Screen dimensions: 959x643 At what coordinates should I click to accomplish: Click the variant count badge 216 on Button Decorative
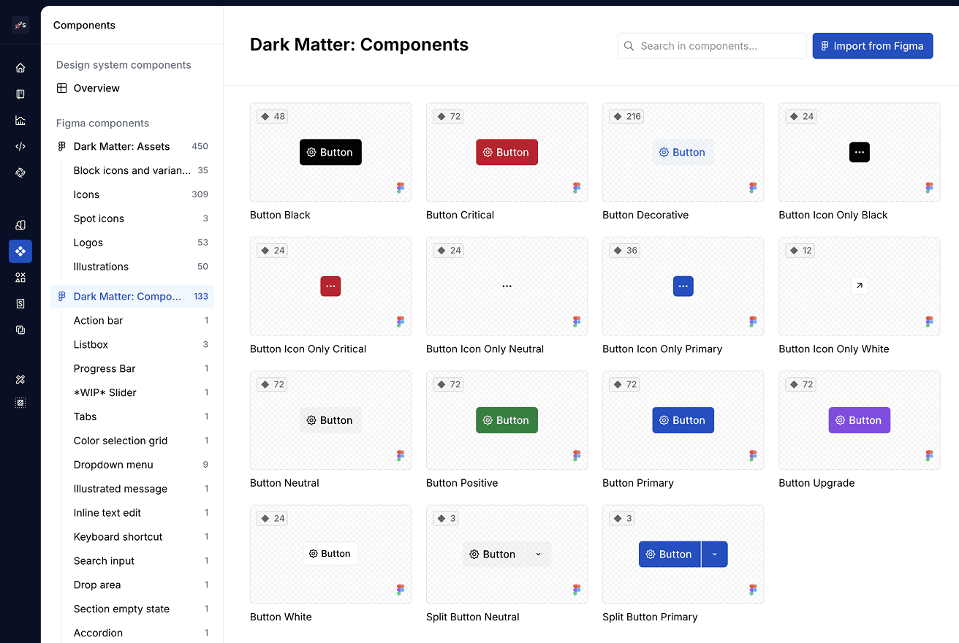point(626,116)
